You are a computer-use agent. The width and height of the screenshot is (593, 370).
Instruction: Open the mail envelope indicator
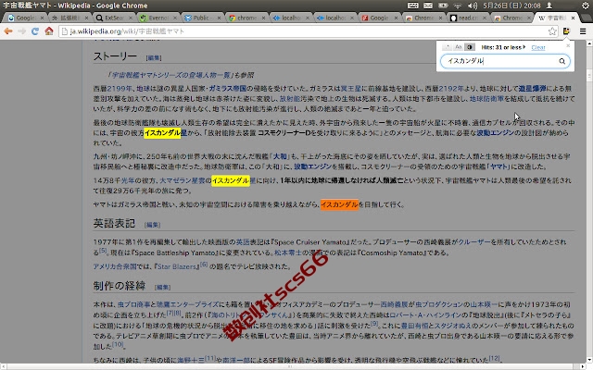428,6
